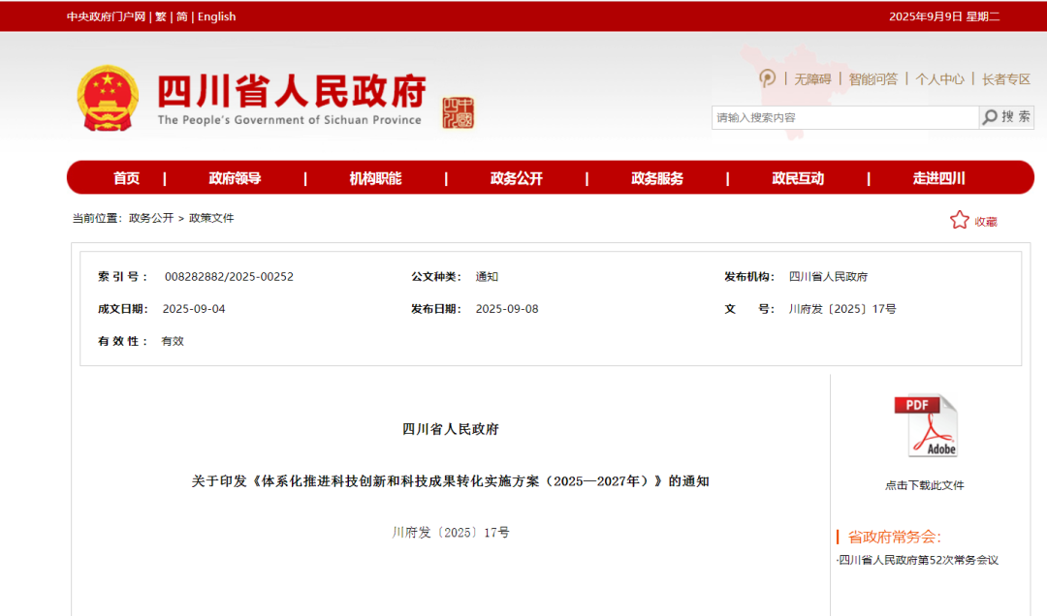
Task: Download the file via PDF Adobe icon
Action: (926, 426)
